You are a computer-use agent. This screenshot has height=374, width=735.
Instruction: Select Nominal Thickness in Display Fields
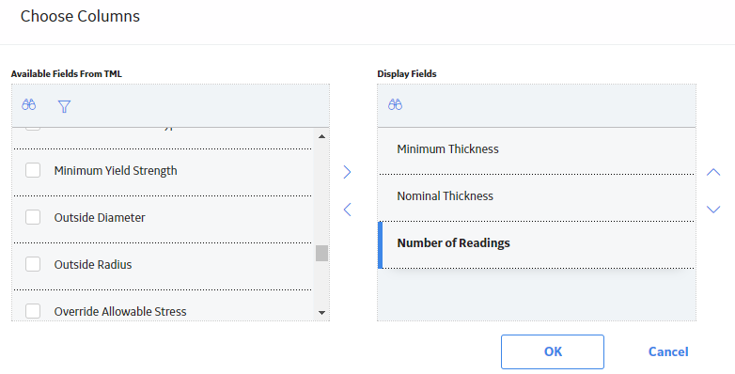(537, 197)
